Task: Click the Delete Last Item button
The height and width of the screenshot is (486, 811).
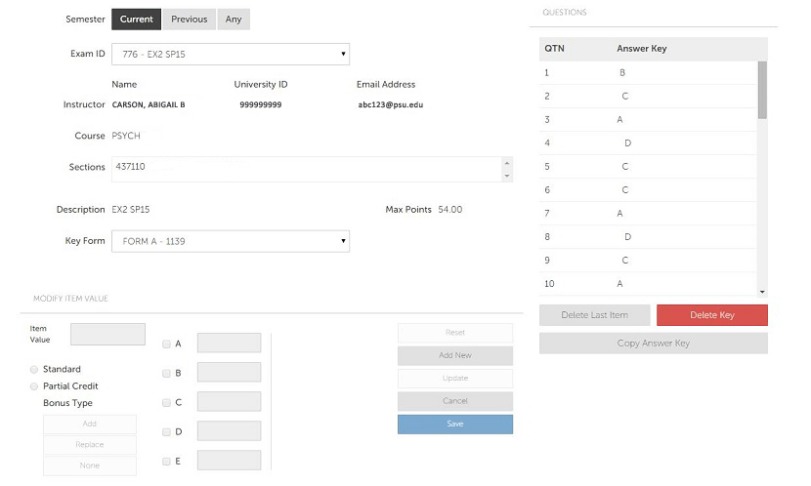Action: pyautogui.click(x=594, y=315)
